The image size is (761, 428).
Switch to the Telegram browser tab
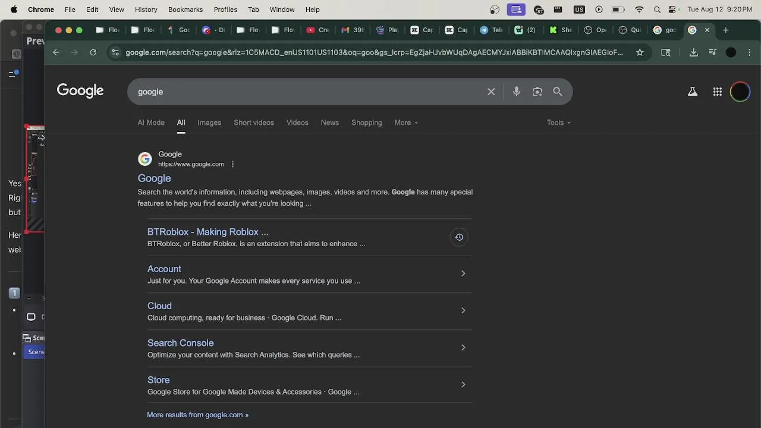point(492,30)
